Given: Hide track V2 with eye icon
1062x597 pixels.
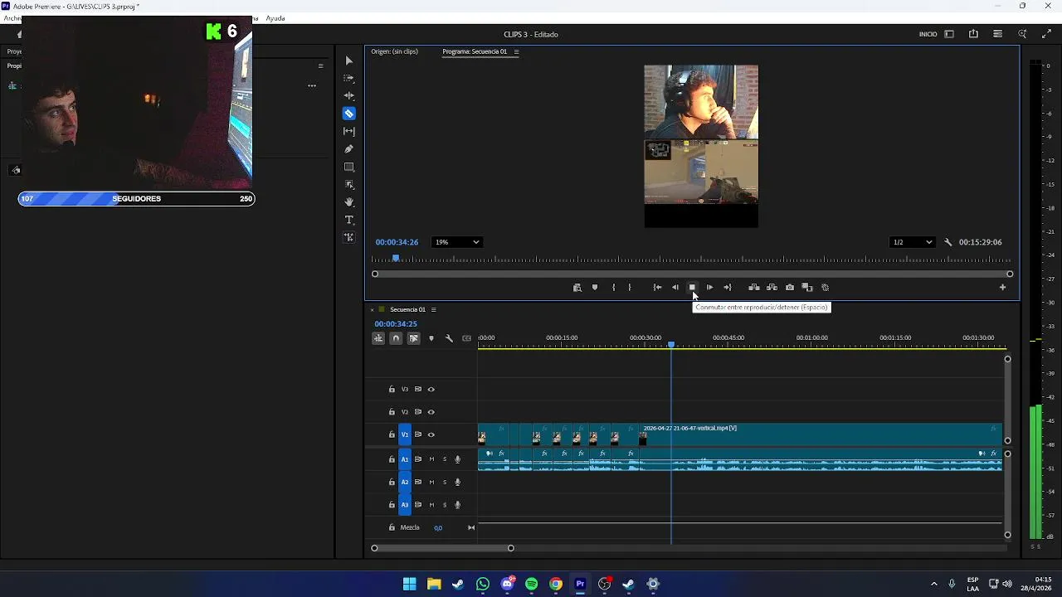Looking at the screenshot, I should click(431, 412).
